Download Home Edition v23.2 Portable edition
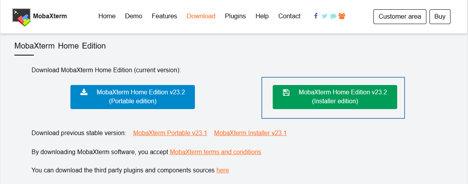The width and height of the screenshot is (468, 184). click(x=133, y=97)
